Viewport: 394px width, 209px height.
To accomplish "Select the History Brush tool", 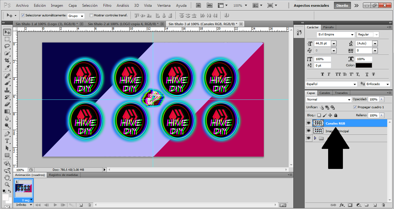I will [7, 97].
